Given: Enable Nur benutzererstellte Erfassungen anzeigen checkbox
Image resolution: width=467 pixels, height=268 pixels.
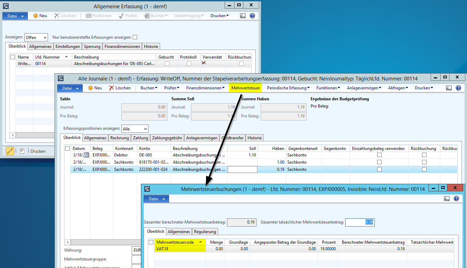Looking at the screenshot, I should (135, 37).
